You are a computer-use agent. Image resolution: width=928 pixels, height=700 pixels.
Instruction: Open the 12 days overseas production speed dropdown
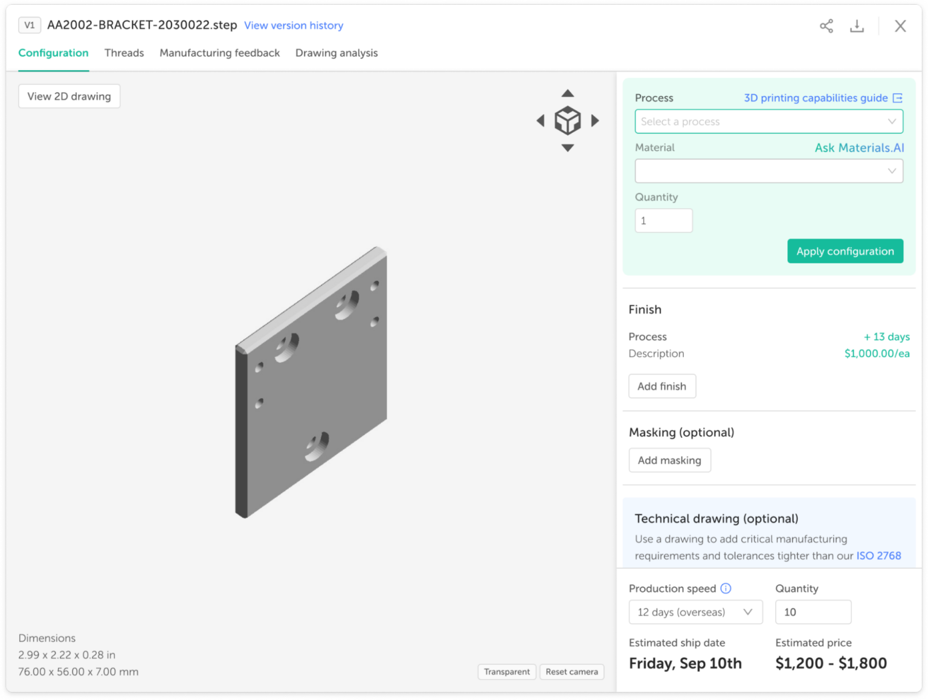coord(695,612)
